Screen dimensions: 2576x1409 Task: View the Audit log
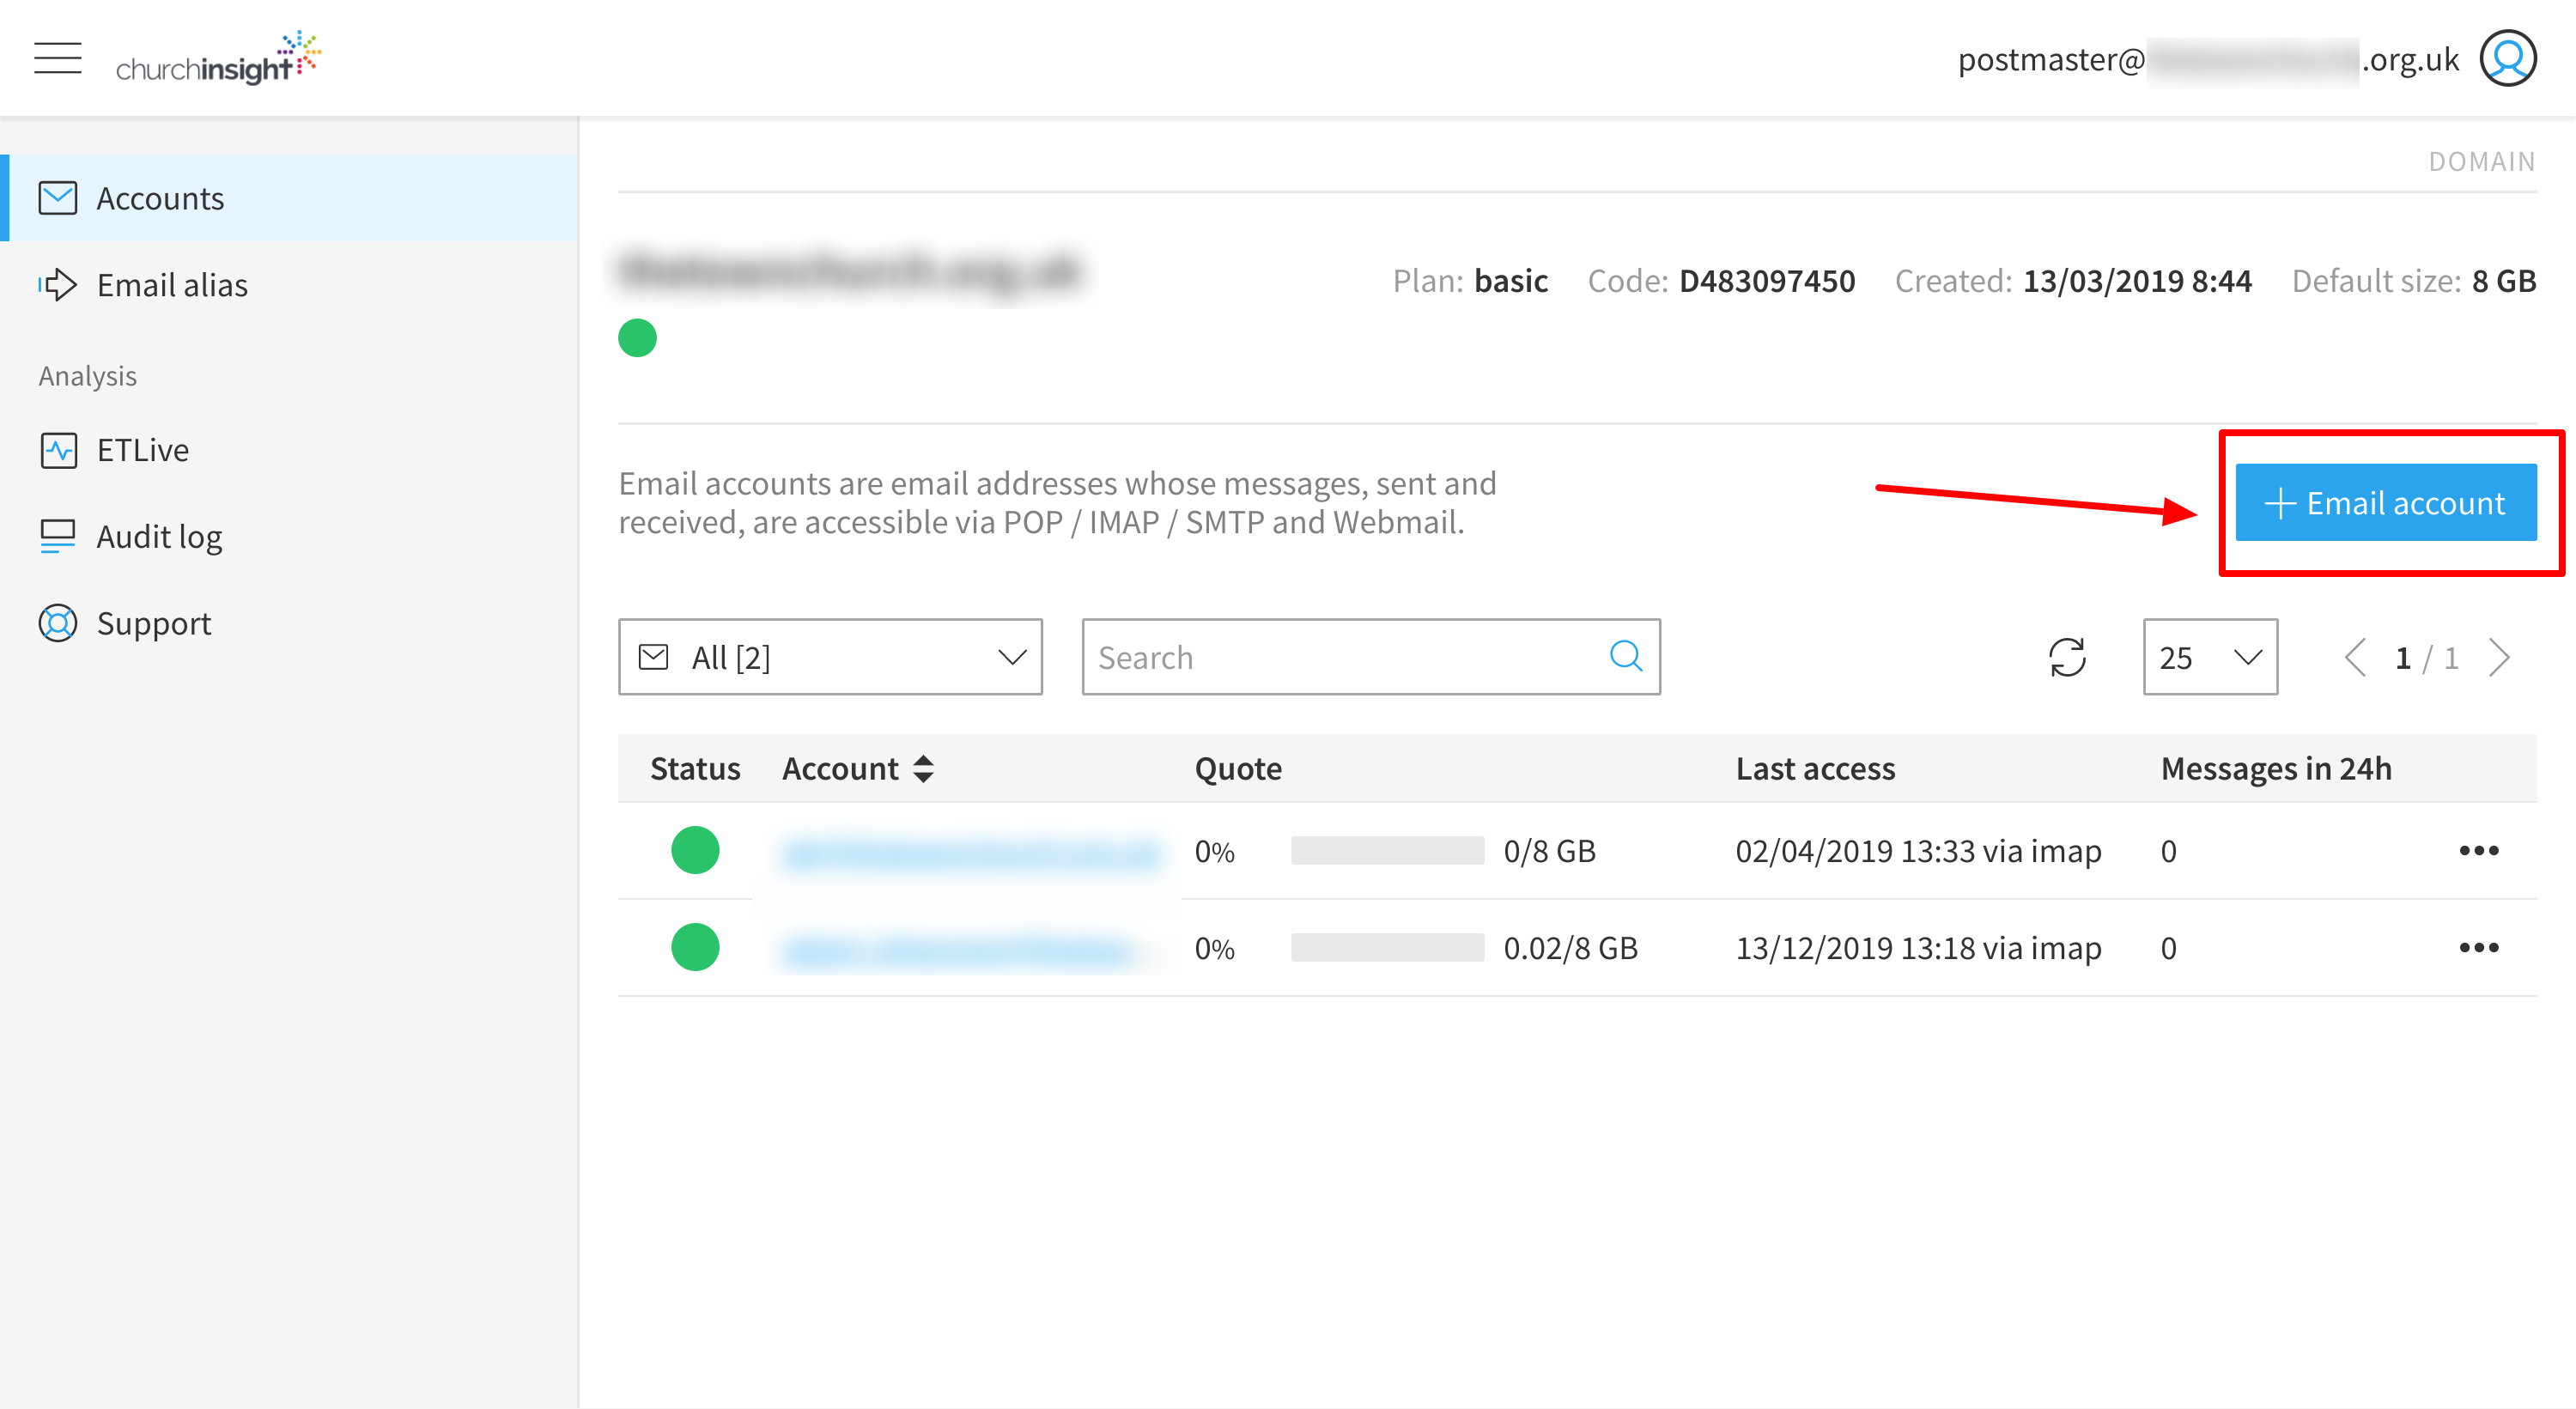tap(159, 536)
